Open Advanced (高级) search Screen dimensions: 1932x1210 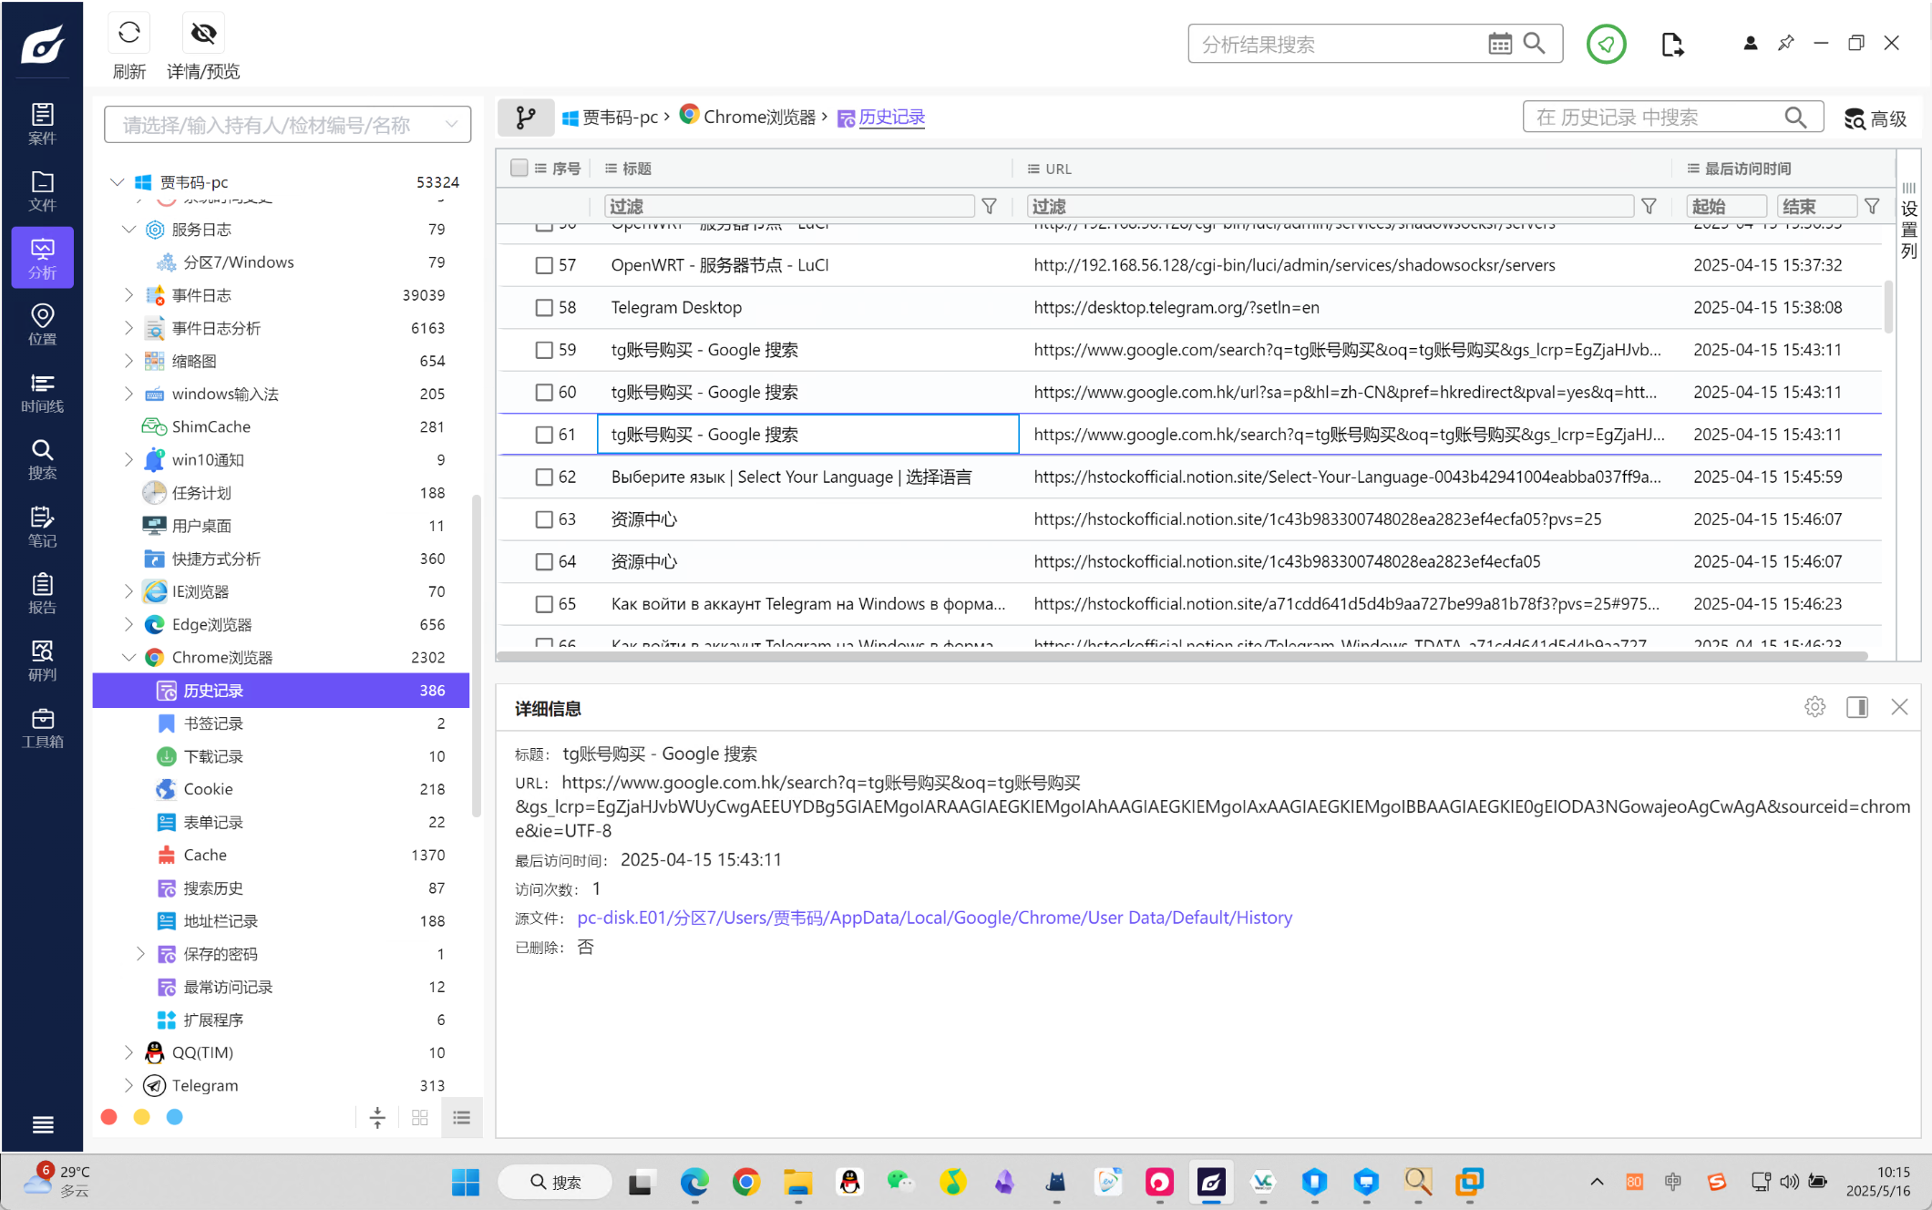[x=1875, y=118]
